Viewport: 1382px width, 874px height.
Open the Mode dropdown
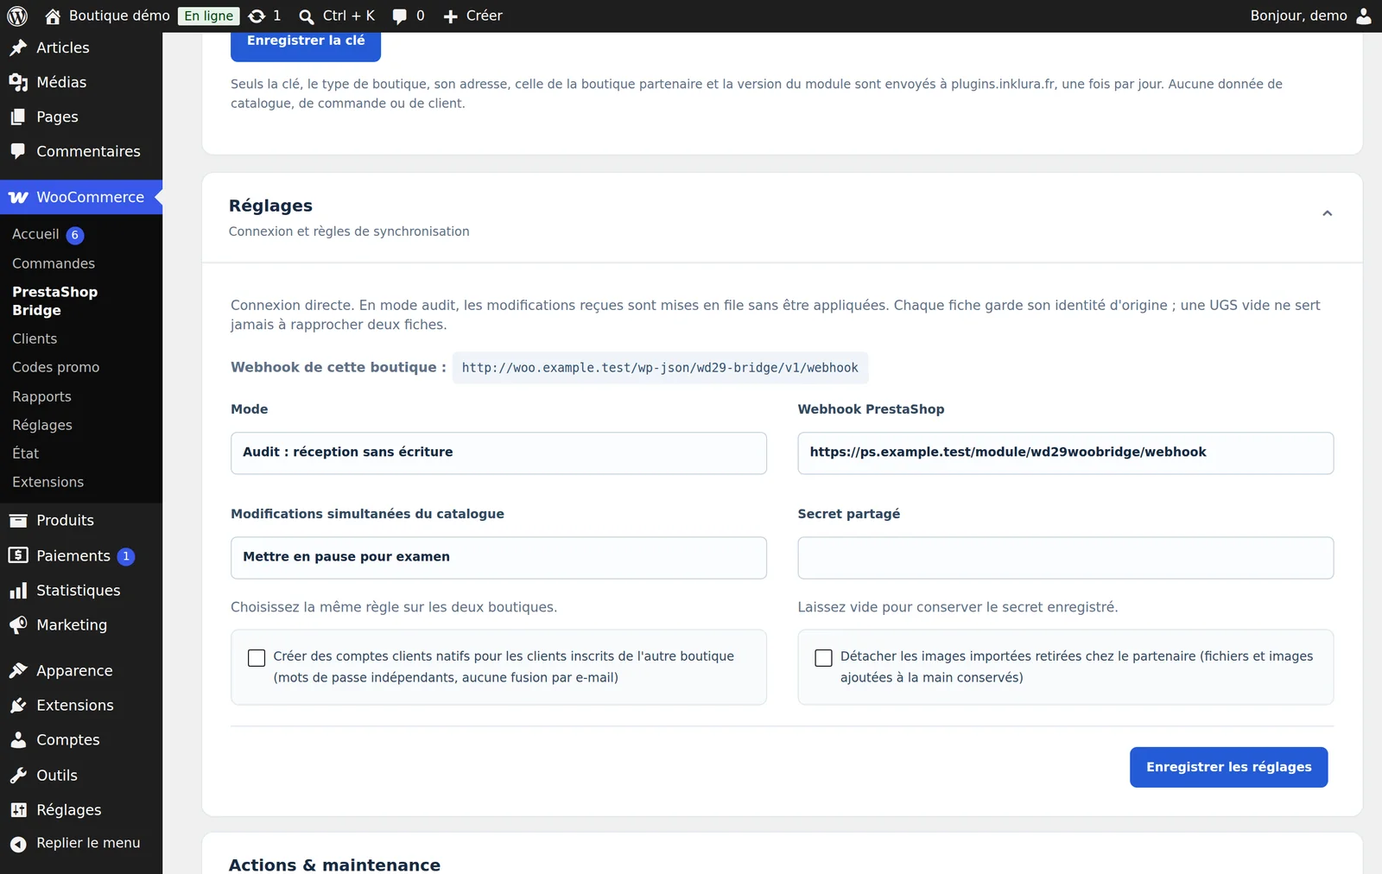click(498, 453)
